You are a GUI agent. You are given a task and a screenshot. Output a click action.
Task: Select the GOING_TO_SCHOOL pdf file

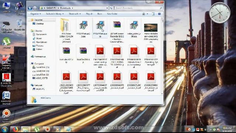[117, 57]
